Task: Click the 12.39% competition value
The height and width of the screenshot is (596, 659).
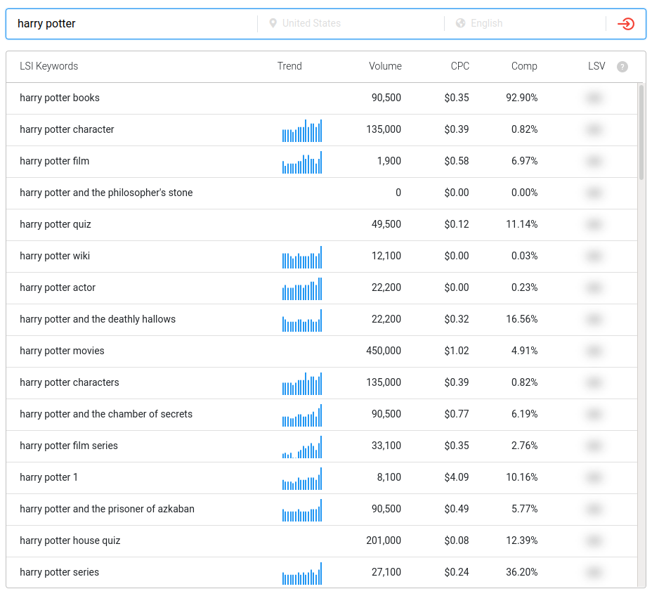Action: click(x=522, y=540)
